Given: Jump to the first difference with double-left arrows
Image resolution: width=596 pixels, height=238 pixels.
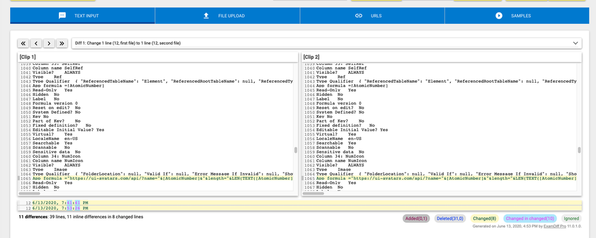Looking at the screenshot, I should 23,43.
